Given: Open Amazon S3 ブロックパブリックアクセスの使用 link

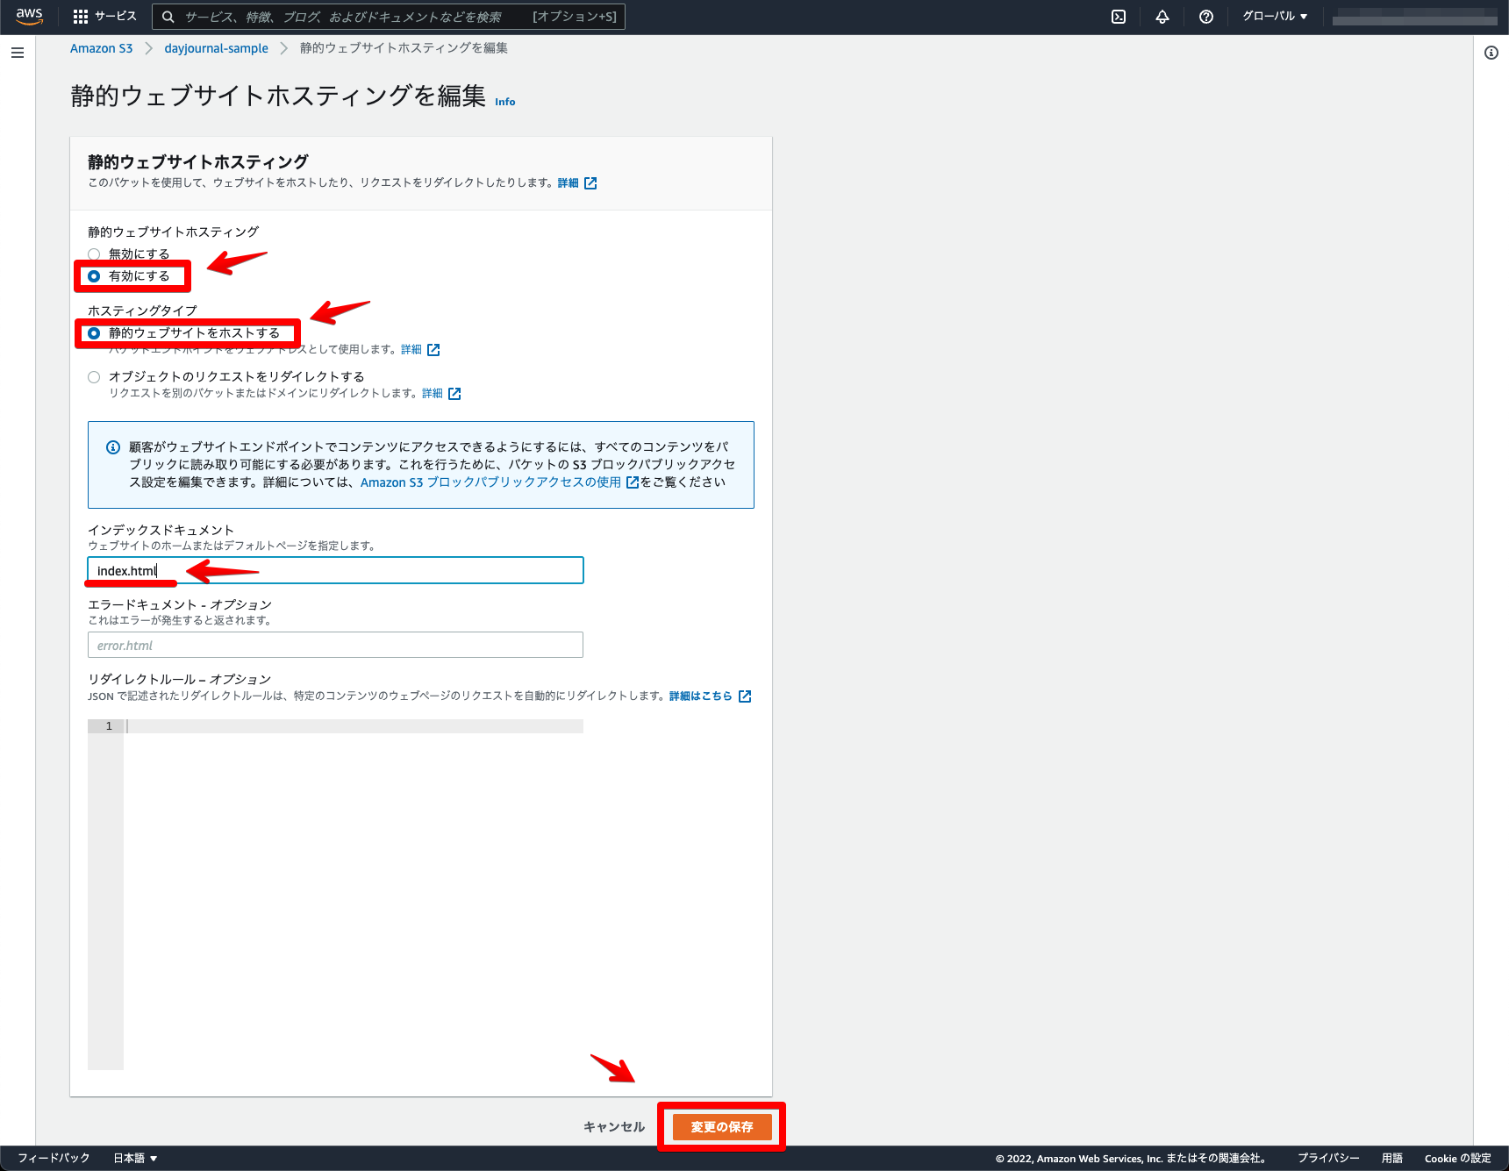Looking at the screenshot, I should tap(490, 482).
